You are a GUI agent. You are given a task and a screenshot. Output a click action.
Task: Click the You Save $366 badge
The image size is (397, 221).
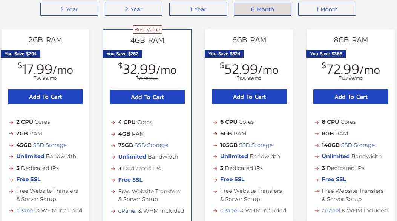tap(326, 54)
